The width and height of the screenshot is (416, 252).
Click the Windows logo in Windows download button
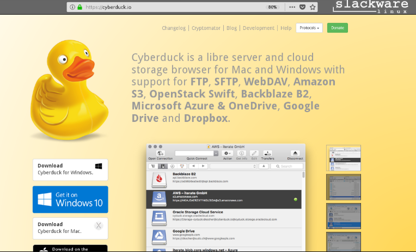(x=99, y=166)
